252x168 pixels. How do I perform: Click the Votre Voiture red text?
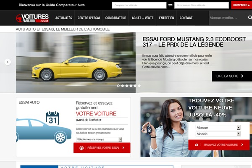pos(96,114)
